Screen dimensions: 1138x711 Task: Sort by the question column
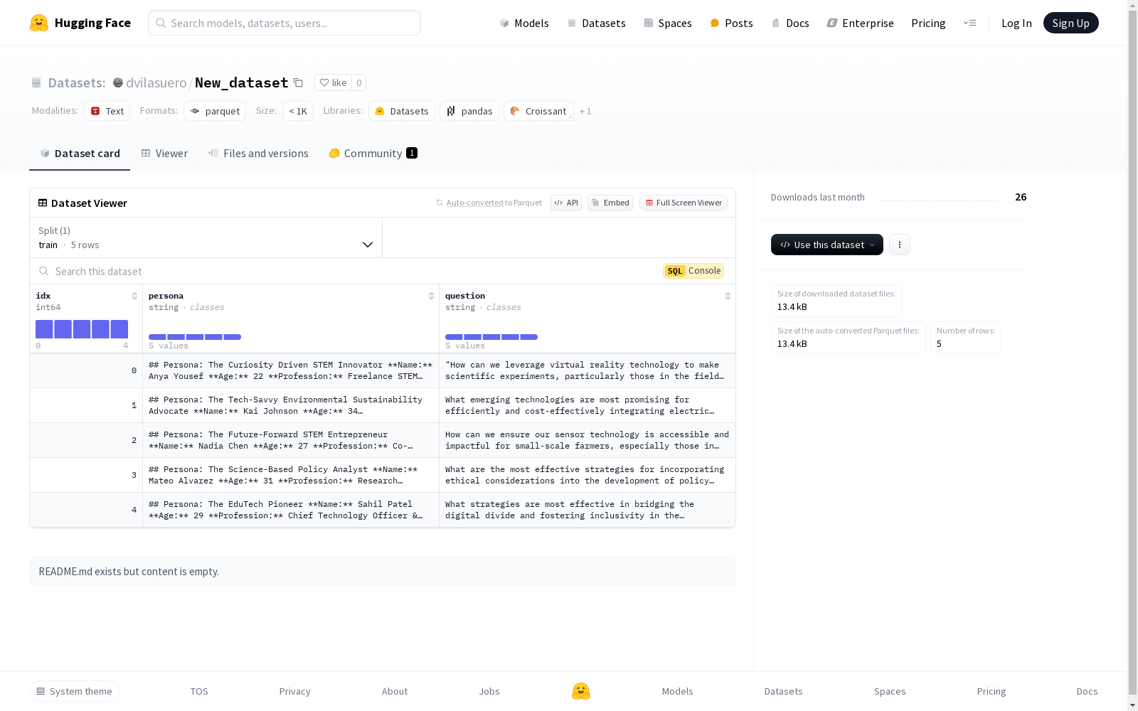pyautogui.click(x=728, y=296)
